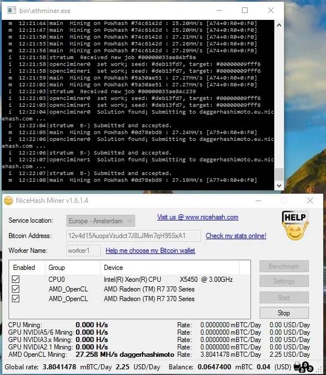Stop mining with the Stop button
The width and height of the screenshot is (326, 375).
[x=284, y=313]
